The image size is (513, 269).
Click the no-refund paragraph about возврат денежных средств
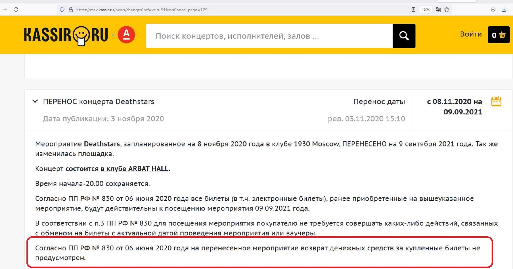click(258, 253)
